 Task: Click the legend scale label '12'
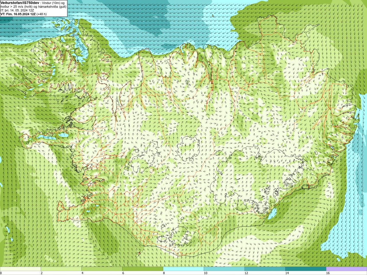(246, 273)
